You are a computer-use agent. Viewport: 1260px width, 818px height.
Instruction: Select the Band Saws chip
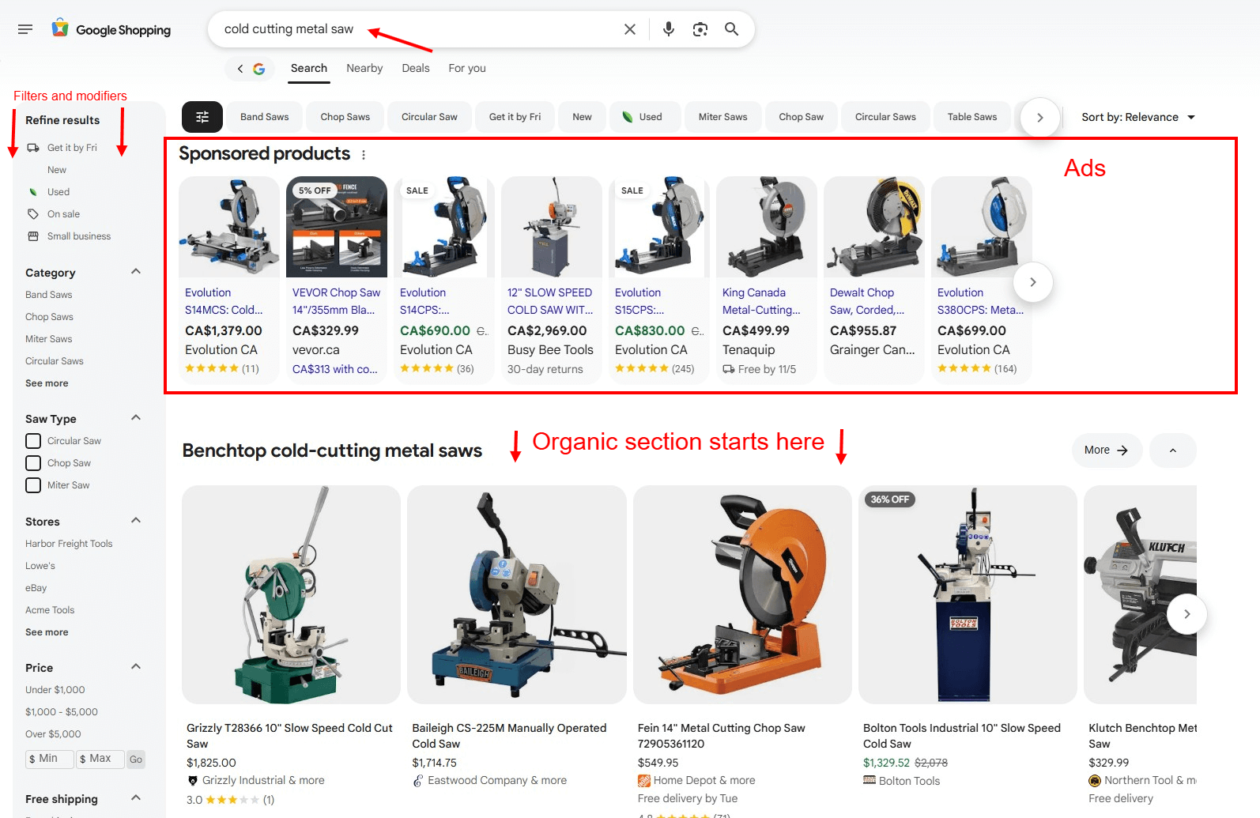(x=265, y=117)
